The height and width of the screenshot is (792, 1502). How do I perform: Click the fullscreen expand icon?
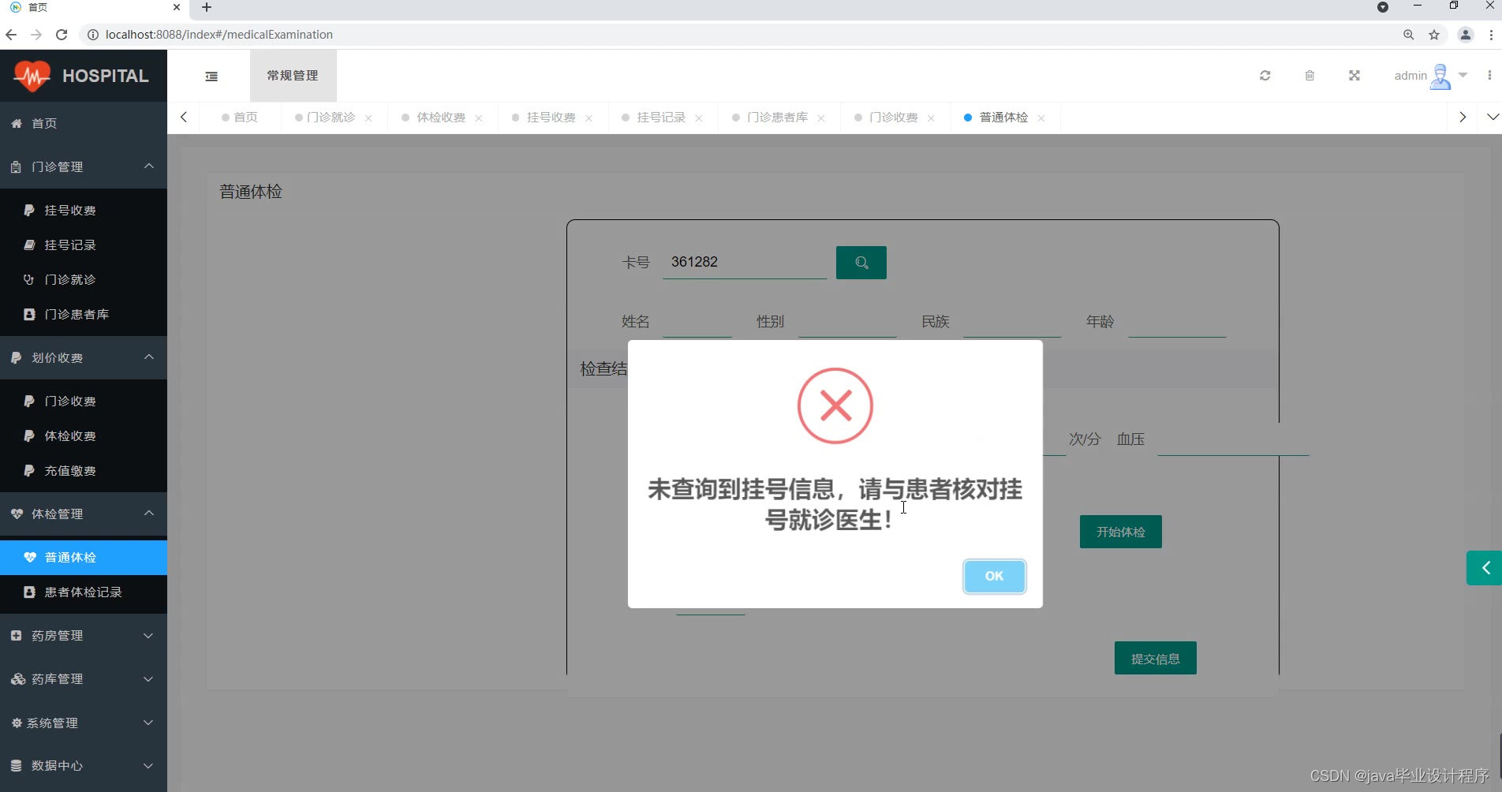1354,76
